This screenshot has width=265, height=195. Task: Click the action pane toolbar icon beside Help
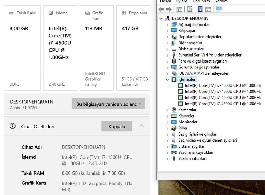click(x=208, y=9)
